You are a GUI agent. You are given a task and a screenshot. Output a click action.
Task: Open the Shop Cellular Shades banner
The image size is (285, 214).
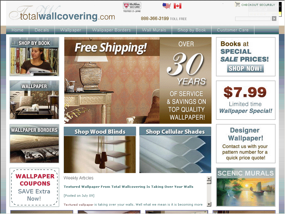coord(175,150)
